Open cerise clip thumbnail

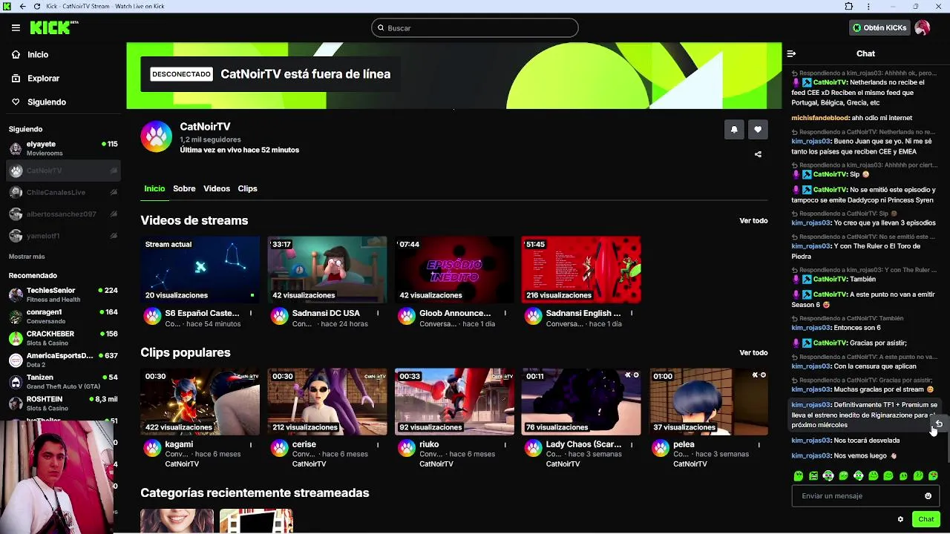327,401
